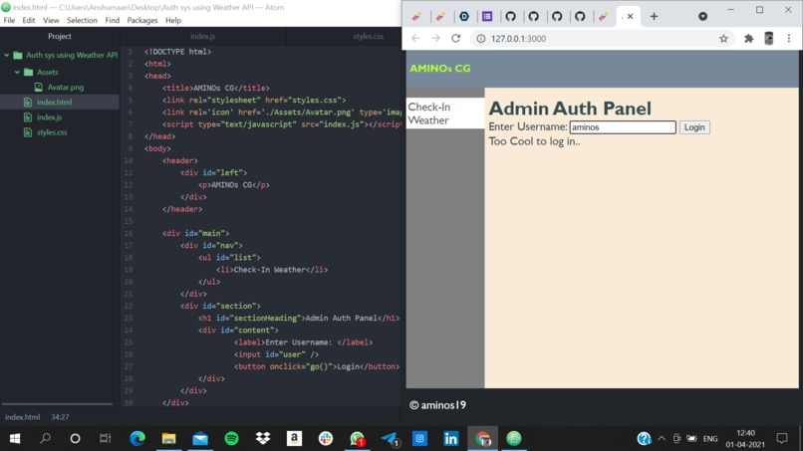Open Chrome tab search dropdown arrow
Screen dimensions: 803x451
702,16
